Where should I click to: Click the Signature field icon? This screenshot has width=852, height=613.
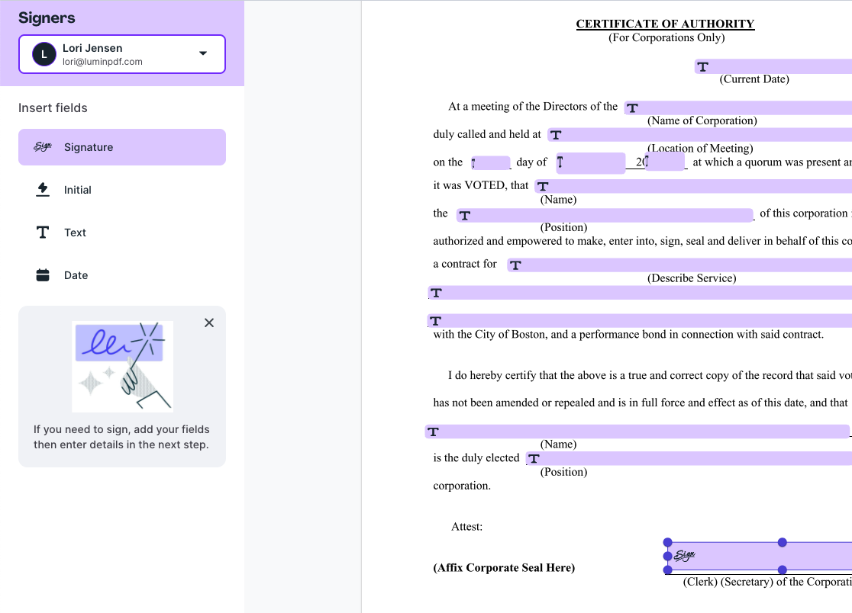pos(43,146)
